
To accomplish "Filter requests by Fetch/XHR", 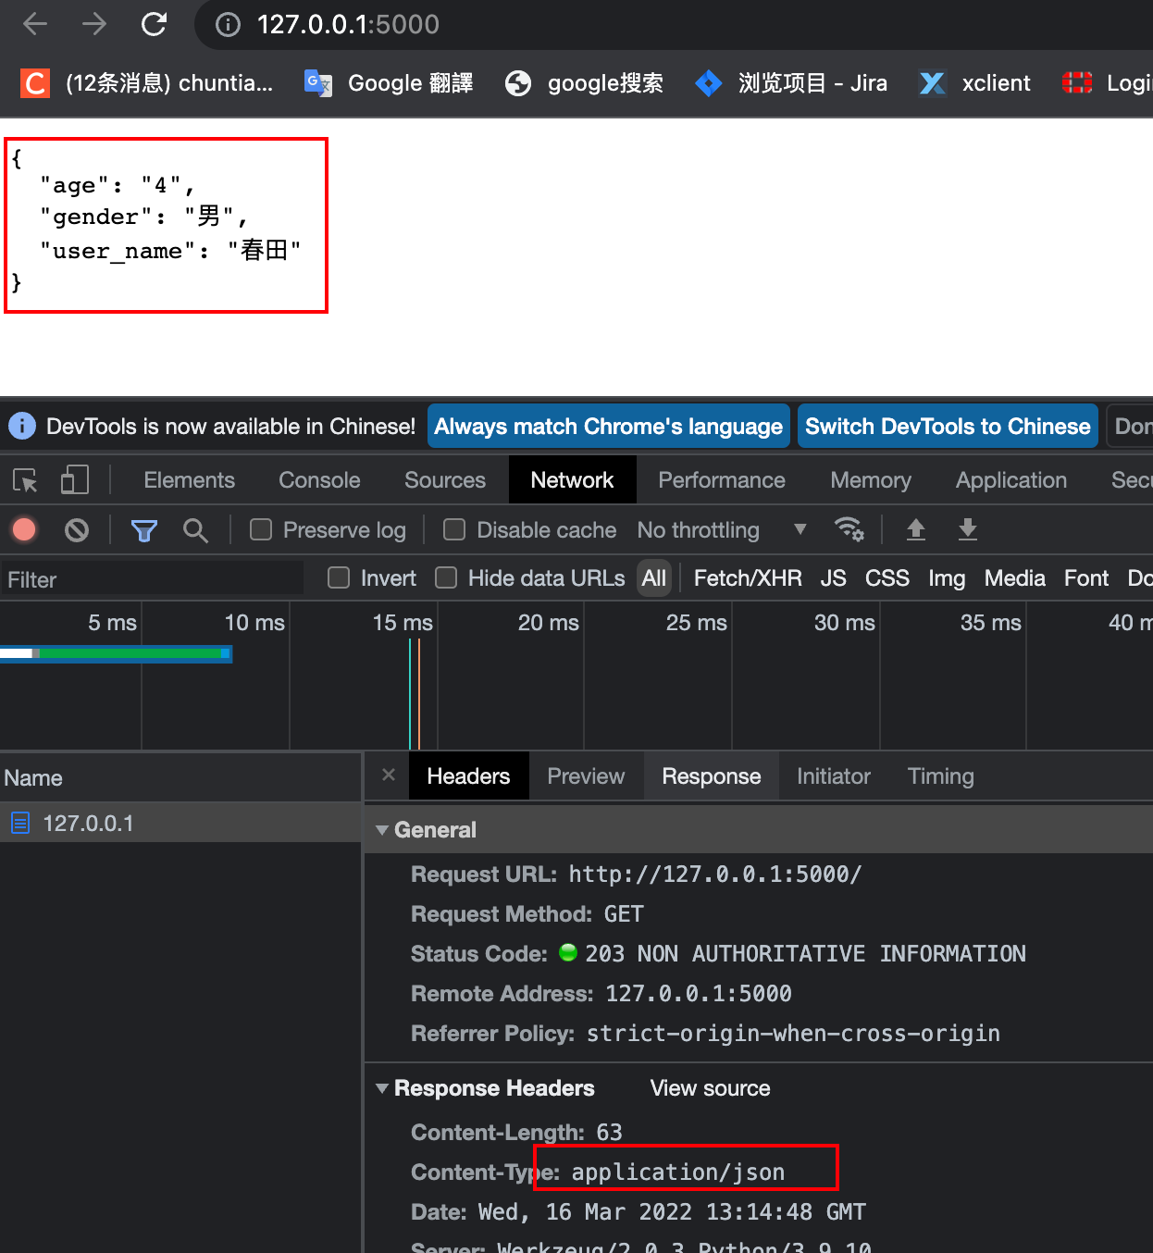I will [748, 578].
